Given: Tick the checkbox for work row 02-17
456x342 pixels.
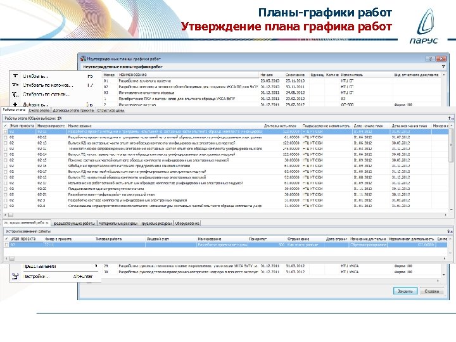Looking at the screenshot, I should [6, 172].
